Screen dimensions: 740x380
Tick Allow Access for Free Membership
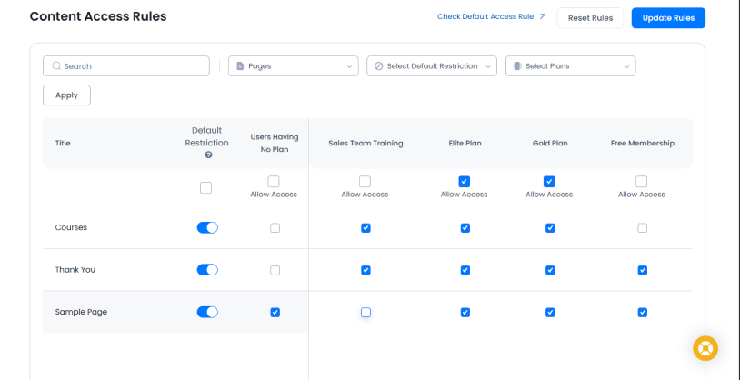(642, 182)
